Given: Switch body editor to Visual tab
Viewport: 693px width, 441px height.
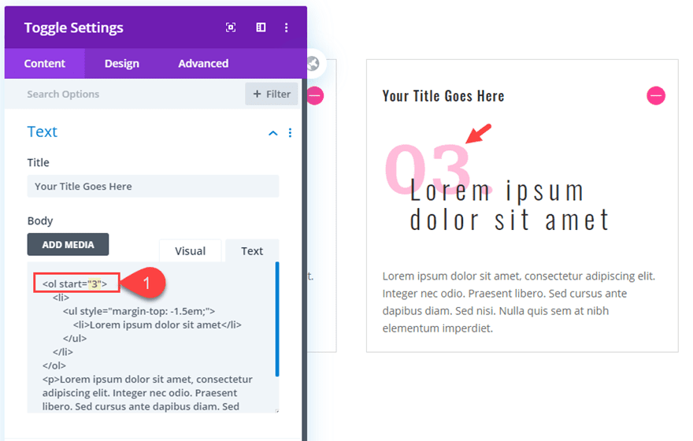Looking at the screenshot, I should tap(190, 250).
